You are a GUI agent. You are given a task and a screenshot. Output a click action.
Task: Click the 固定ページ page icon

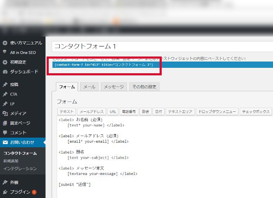tap(5, 123)
